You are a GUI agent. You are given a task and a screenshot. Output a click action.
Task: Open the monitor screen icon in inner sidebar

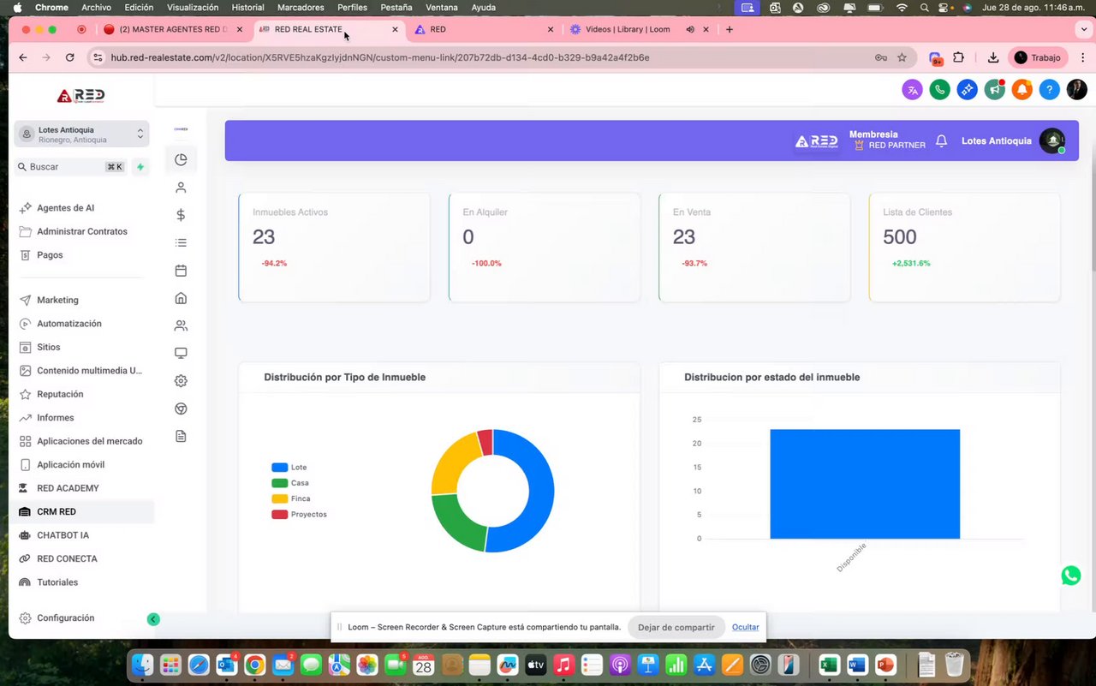pos(181,353)
